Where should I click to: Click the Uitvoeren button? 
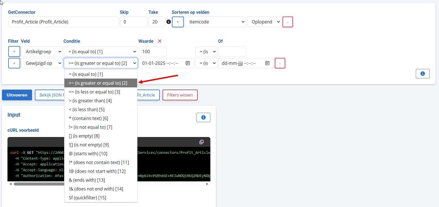[x=17, y=95]
